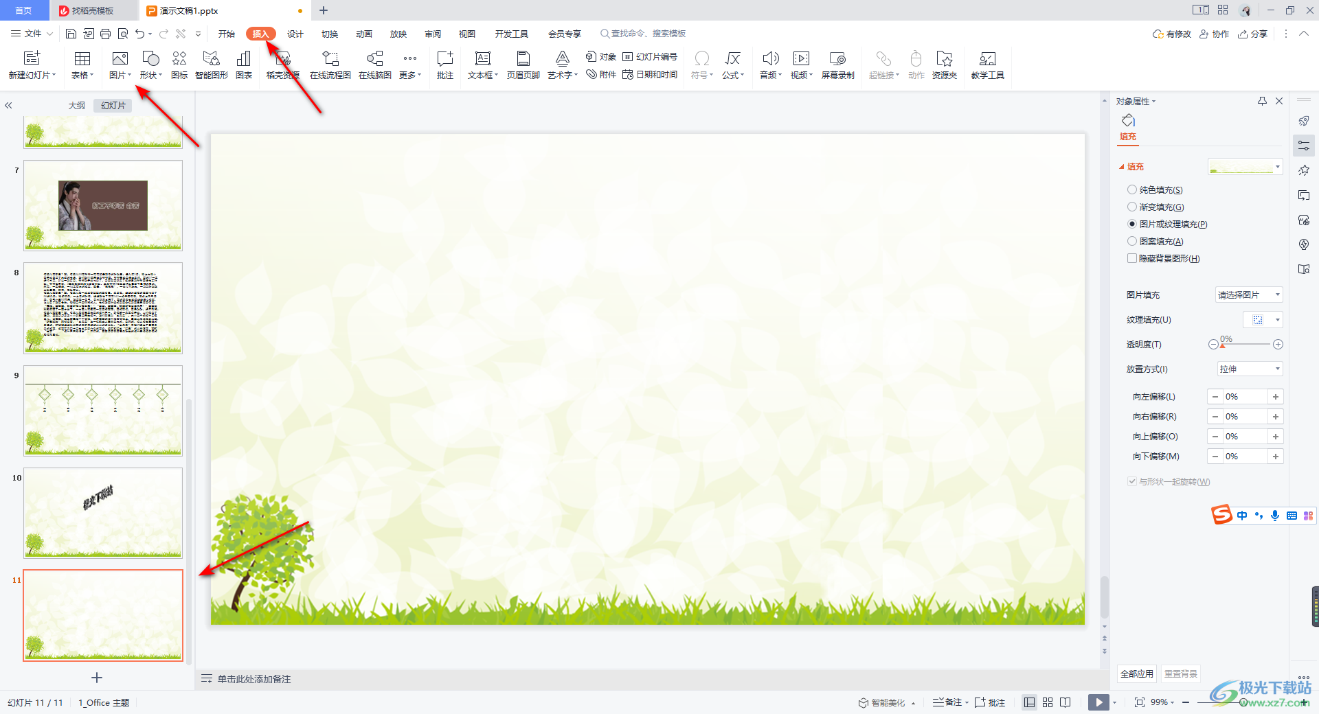Screen dimensions: 1319x714
Task: Switch to Slides (幻灯片) pane tab
Action: coord(113,105)
